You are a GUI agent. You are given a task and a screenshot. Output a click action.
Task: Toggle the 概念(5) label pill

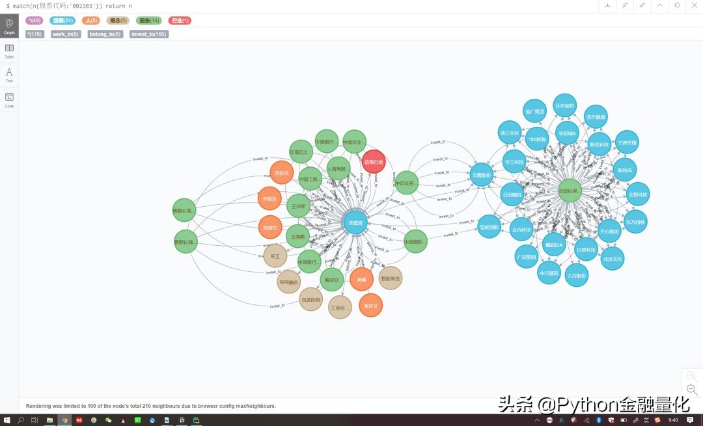[x=117, y=21]
